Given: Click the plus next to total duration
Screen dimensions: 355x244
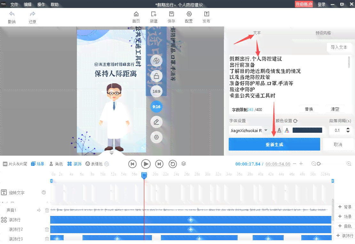Looking at the screenshot, I should tap(301, 164).
